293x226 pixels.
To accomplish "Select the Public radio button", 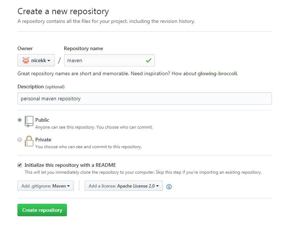I will tap(20, 120).
